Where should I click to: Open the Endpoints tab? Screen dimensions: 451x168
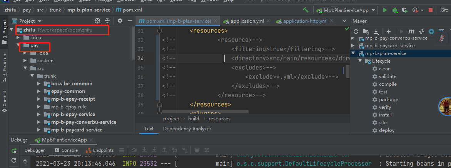point(100,150)
